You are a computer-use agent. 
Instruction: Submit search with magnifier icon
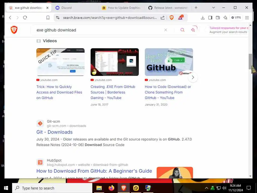click(182, 30)
